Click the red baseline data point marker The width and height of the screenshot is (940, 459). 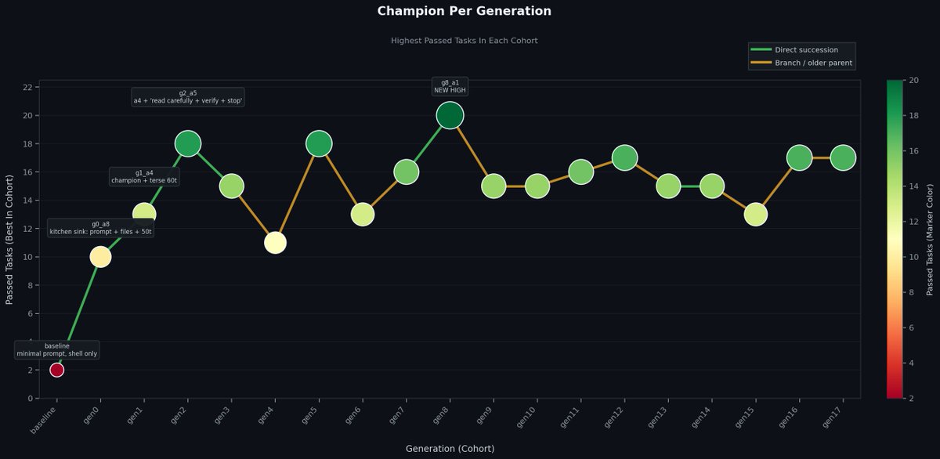[x=56, y=370]
